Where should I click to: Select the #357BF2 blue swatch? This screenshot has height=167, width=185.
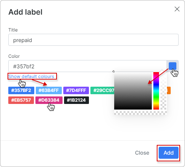click(x=21, y=90)
